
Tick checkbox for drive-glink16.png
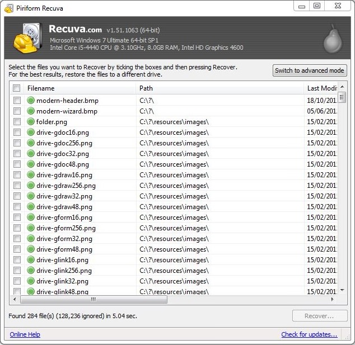pyautogui.click(x=17, y=259)
